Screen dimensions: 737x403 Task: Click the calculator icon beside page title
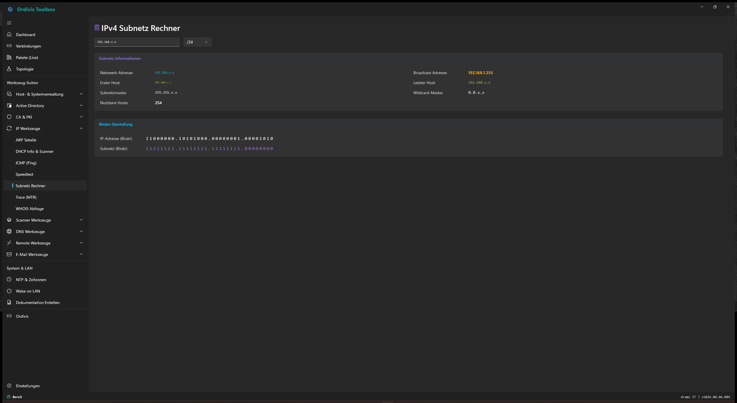coord(97,28)
